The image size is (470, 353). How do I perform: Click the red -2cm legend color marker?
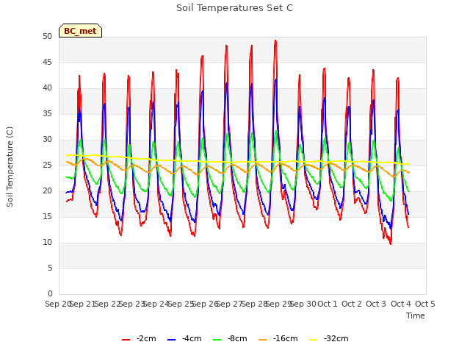pos(126,340)
